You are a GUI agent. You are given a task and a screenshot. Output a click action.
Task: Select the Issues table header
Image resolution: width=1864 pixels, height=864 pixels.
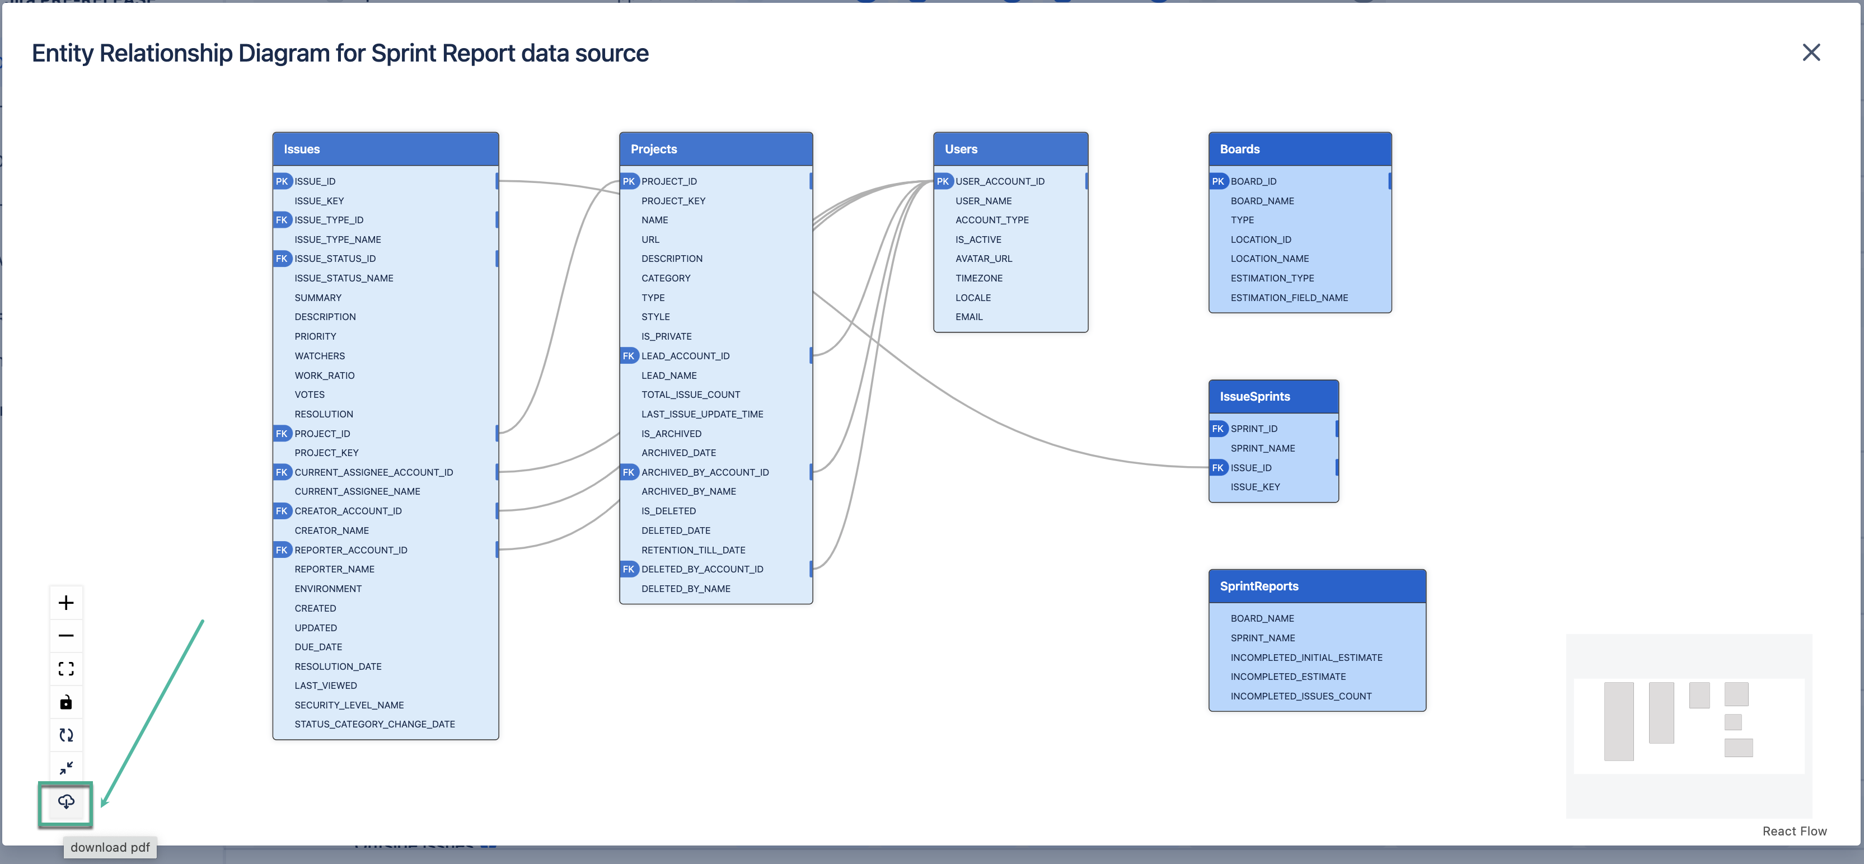click(x=385, y=149)
